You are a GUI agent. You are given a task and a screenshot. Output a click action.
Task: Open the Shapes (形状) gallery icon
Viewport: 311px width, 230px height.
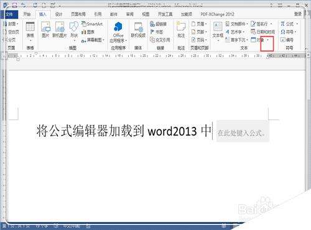[x=74, y=27]
